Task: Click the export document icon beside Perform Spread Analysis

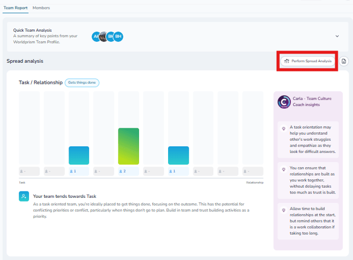Action: (x=344, y=61)
